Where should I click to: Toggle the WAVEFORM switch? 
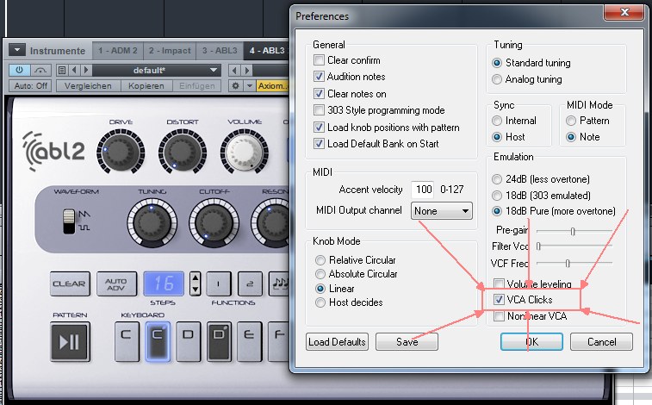coord(69,221)
